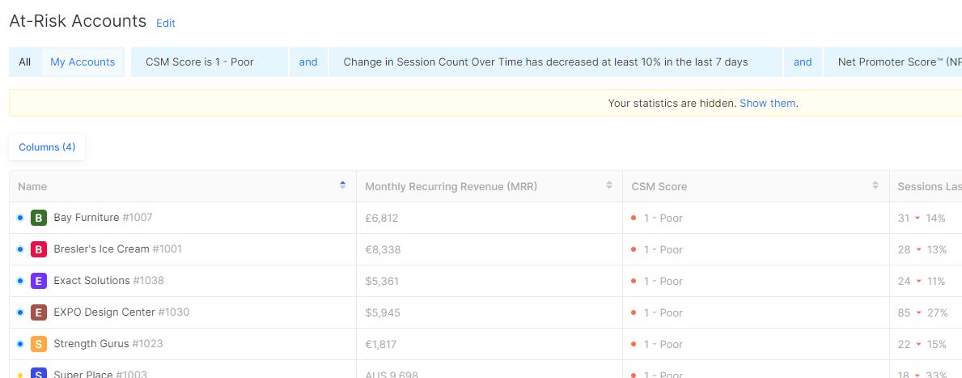Click the red B avatar for Bresler's Ice Cream

coord(39,249)
